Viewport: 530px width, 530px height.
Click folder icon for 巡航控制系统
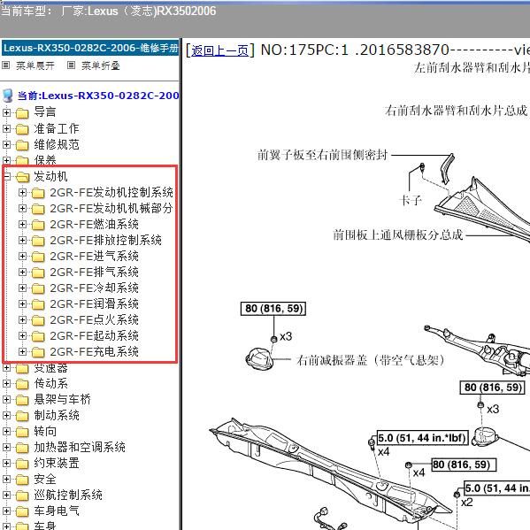pyautogui.click(x=22, y=495)
